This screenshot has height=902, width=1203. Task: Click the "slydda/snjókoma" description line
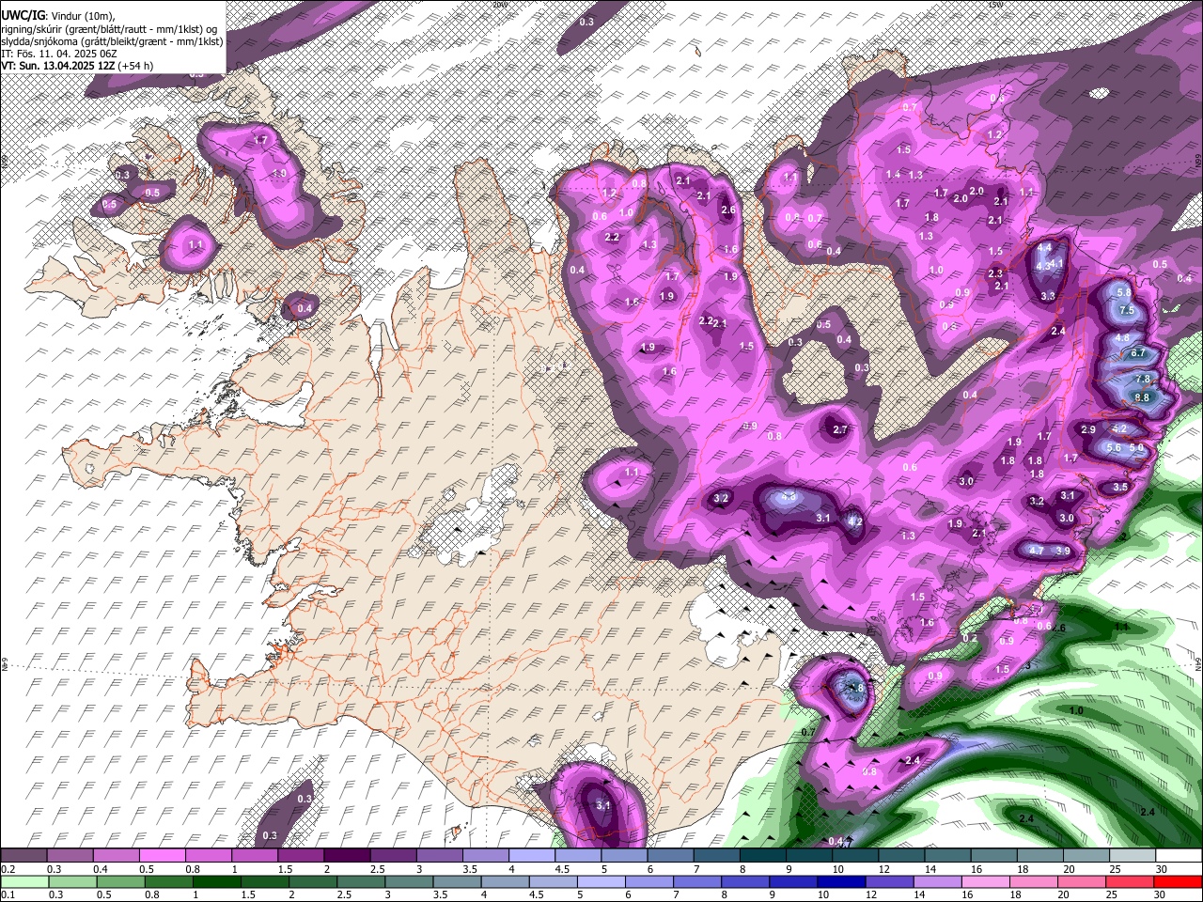tap(112, 41)
